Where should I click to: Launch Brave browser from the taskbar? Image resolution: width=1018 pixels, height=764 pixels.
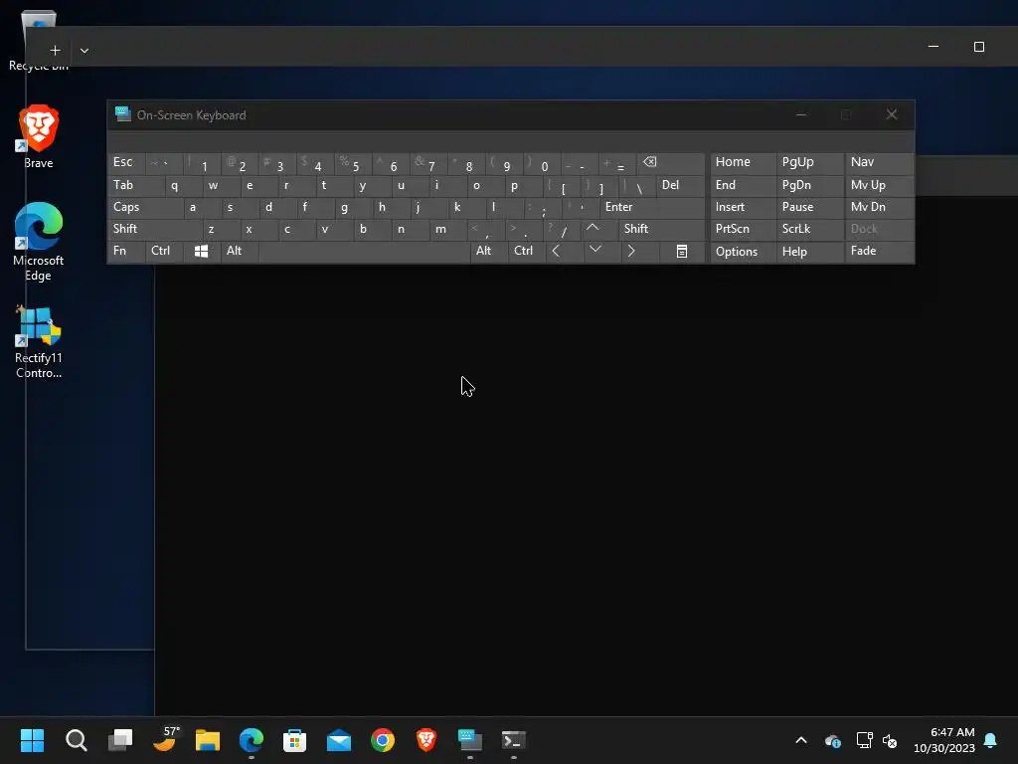(425, 740)
